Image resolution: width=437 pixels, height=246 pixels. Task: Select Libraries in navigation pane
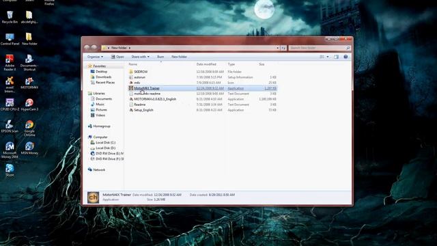(99, 94)
